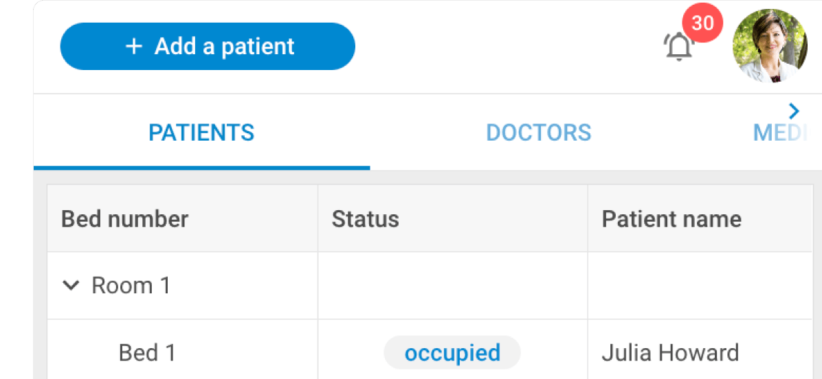Image resolution: width=822 pixels, height=379 pixels.
Task: Click the occupied status chip
Action: tap(452, 353)
